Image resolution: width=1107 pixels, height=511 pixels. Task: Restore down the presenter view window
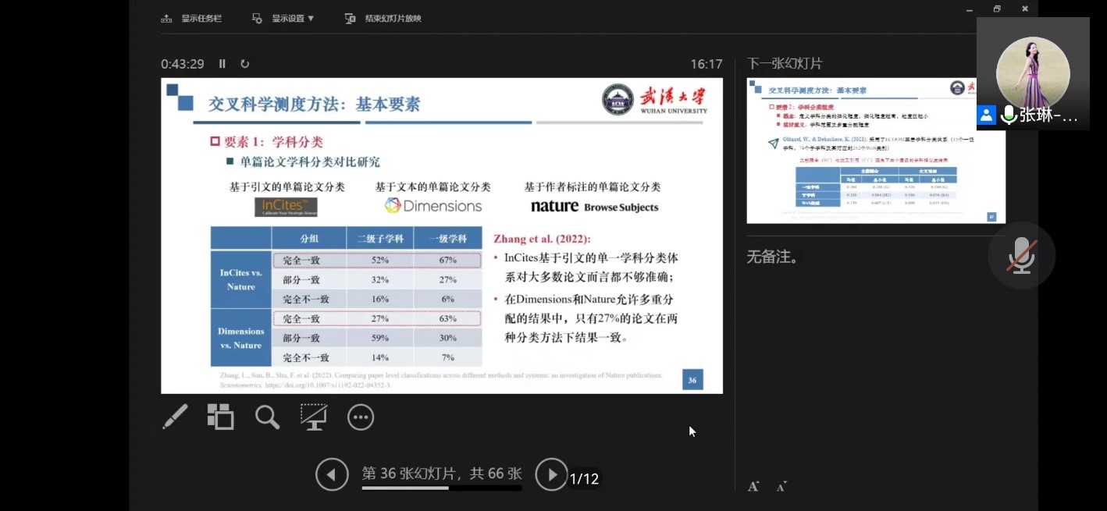(997, 9)
